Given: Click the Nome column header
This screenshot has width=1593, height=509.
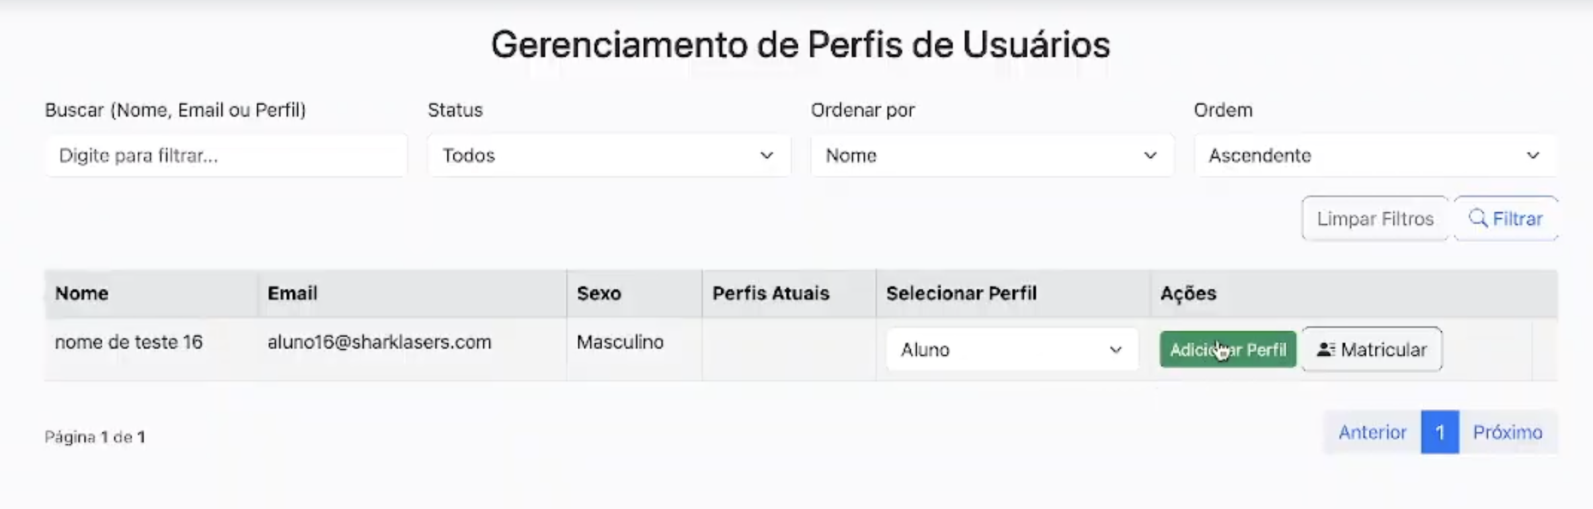Looking at the screenshot, I should 81,293.
